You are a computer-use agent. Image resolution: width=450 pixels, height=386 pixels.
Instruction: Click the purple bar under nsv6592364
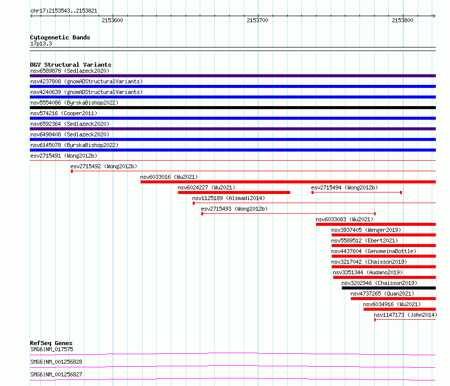233,129
